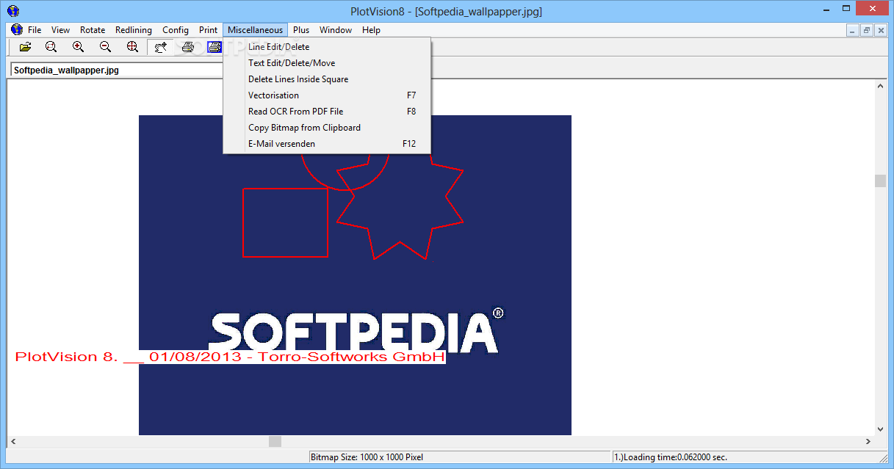Open the Config menu
894x469 pixels.
click(176, 30)
